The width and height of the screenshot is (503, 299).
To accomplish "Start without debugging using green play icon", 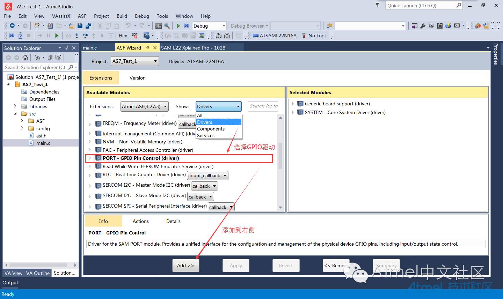I will point(178,25).
